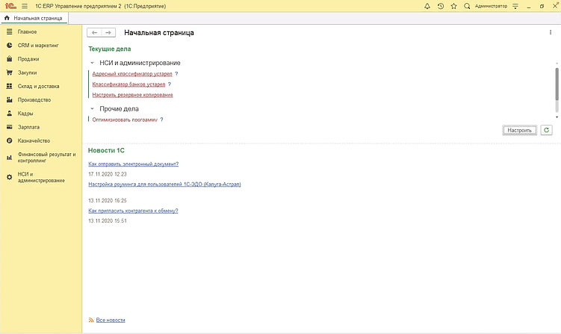The width and height of the screenshot is (561, 334).
Task: Open the Главное section
Action: pos(27,32)
